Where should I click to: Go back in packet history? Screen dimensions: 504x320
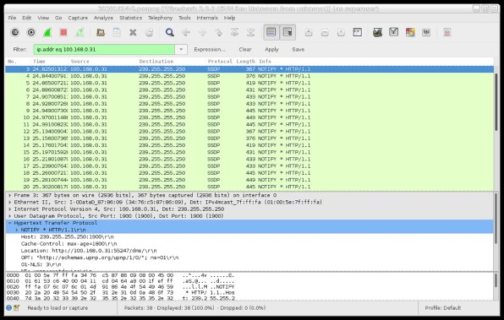click(186, 32)
